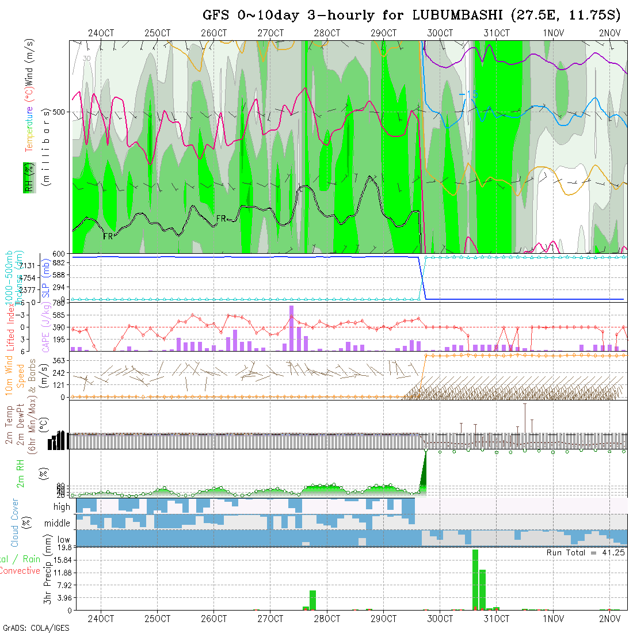
Task: Click the "middle" cloud cover row label
Action: click(57, 524)
